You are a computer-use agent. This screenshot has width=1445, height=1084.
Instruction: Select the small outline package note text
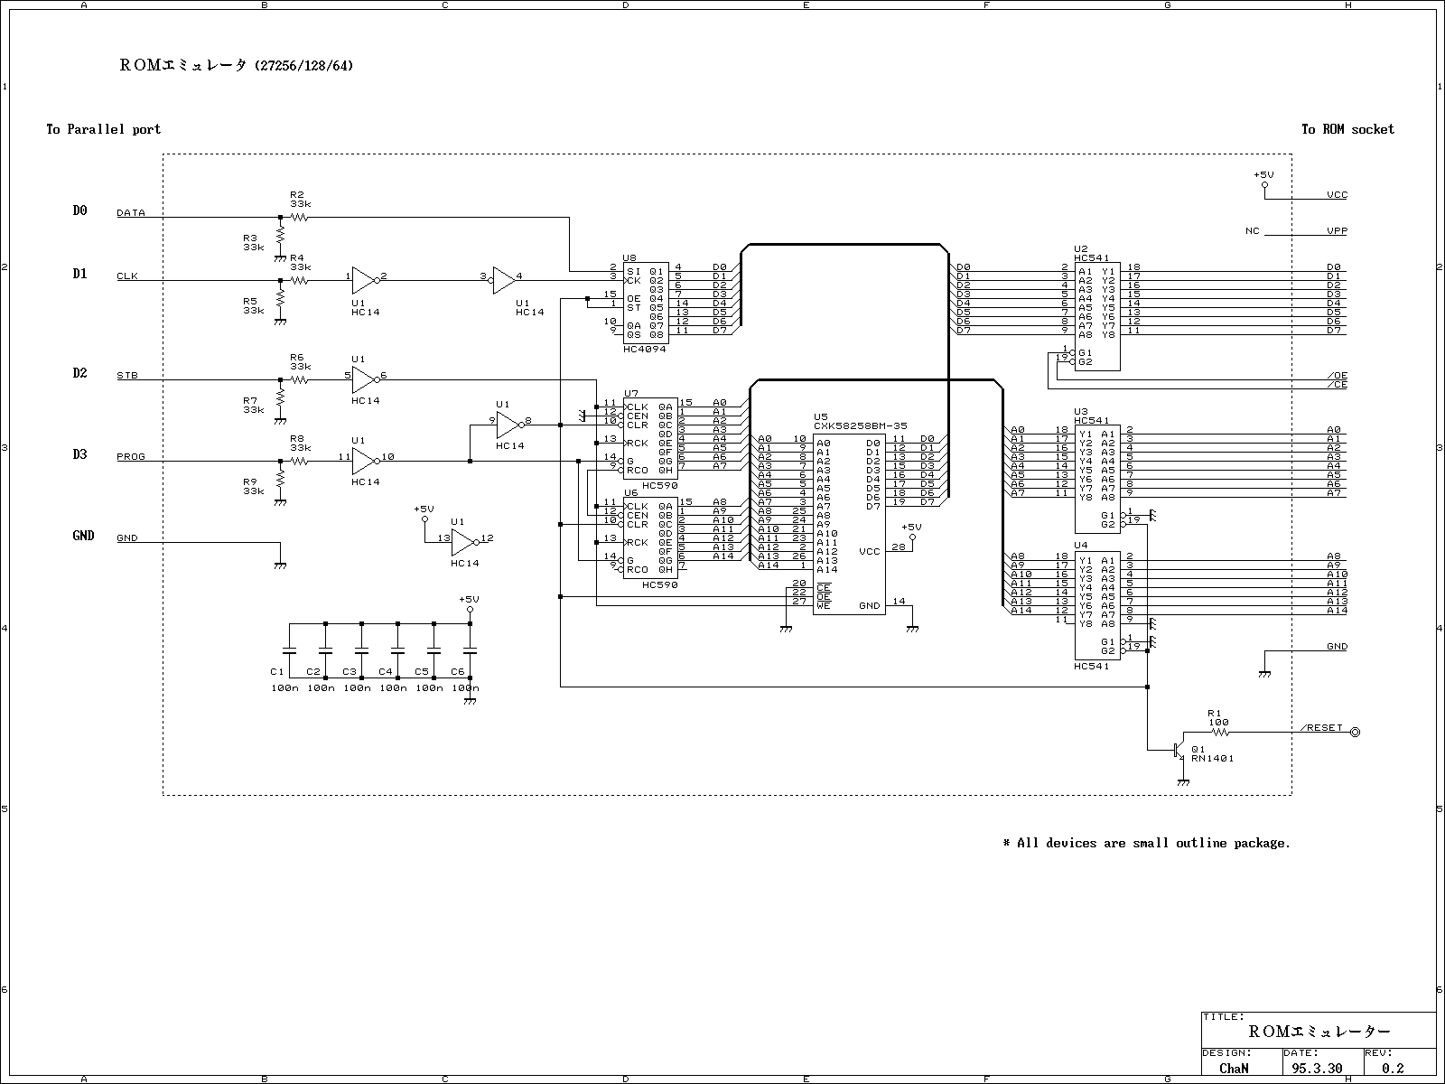coord(1146,844)
